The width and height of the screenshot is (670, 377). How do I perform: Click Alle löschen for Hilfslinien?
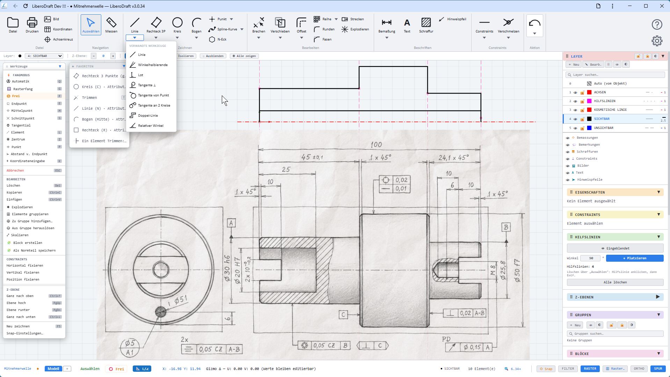click(615, 282)
